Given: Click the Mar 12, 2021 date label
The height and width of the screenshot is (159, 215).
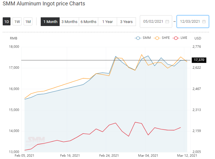Looking at the screenshot, I should coord(187,156).
